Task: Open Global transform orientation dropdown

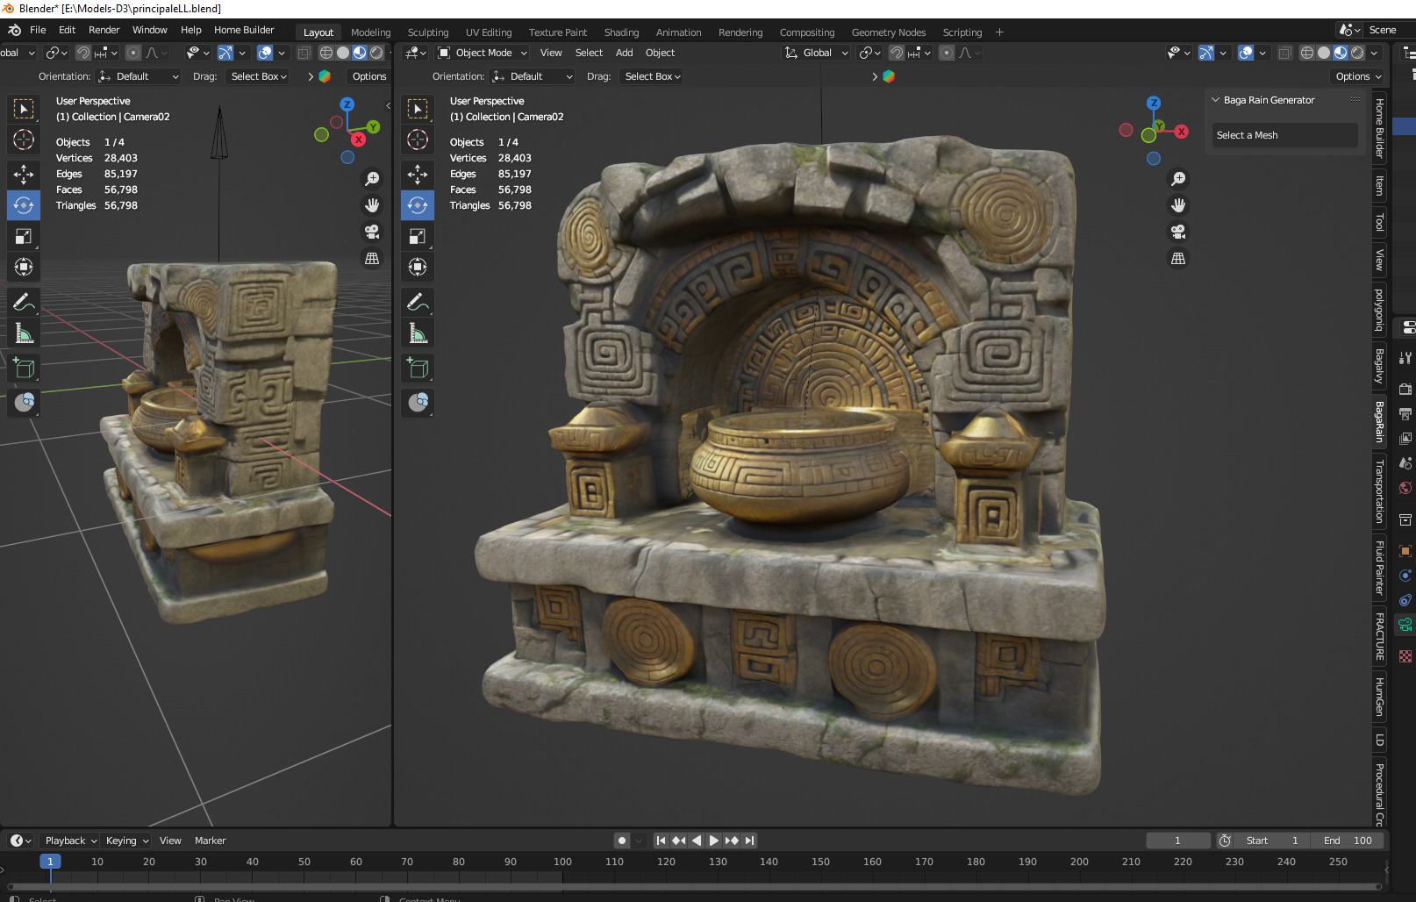Action: pyautogui.click(x=816, y=53)
